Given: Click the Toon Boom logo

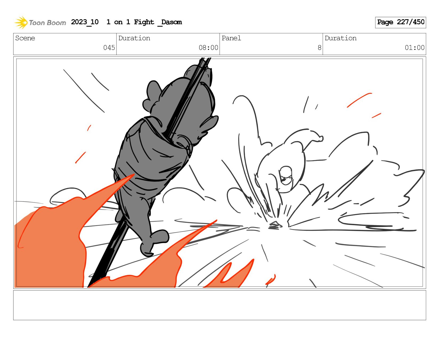Looking at the screenshot, I should click(x=40, y=22).
